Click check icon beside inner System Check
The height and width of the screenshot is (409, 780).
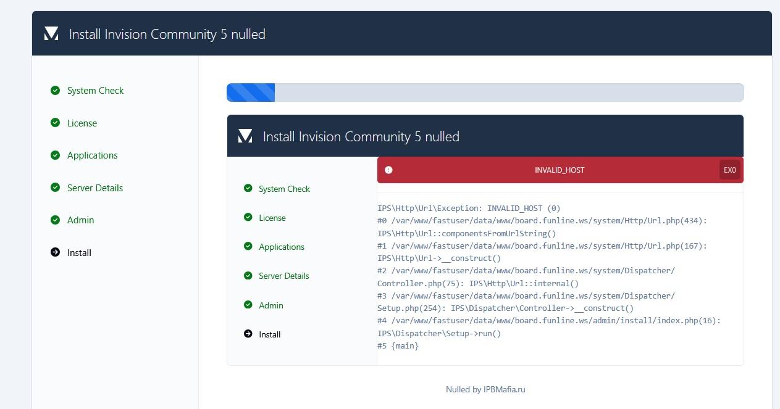[x=248, y=188]
